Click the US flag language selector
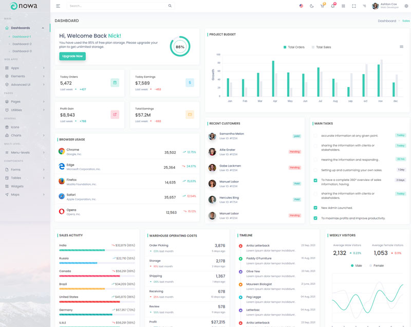 click(x=301, y=6)
